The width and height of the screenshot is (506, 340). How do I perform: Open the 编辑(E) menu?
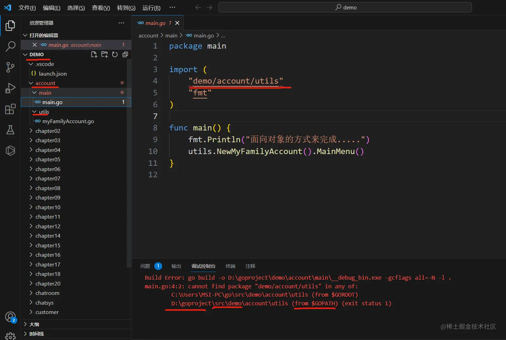(52, 8)
